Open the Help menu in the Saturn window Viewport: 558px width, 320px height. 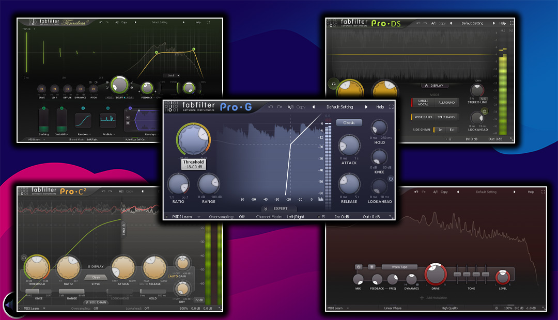pyautogui.click(x=531, y=191)
